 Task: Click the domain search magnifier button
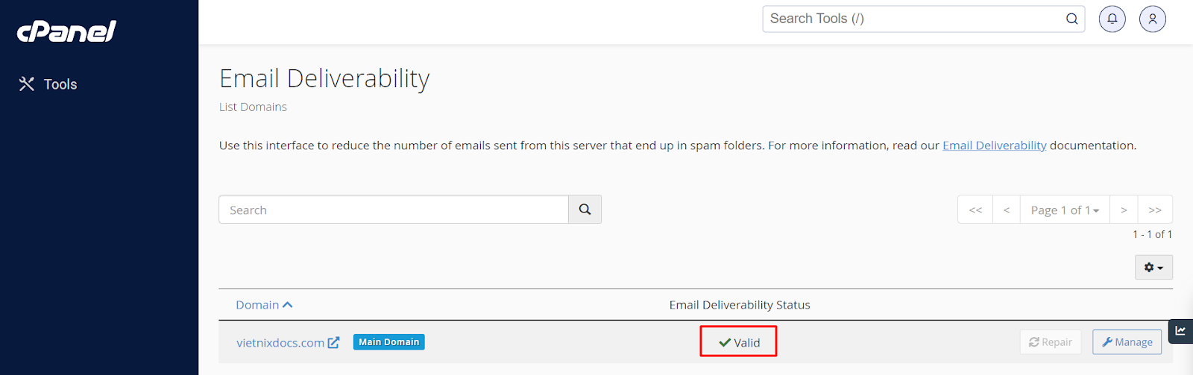585,209
